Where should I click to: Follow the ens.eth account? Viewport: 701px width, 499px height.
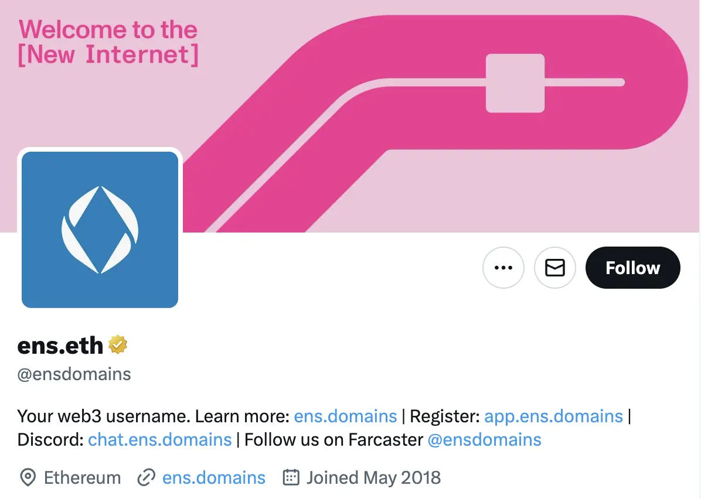(x=632, y=268)
